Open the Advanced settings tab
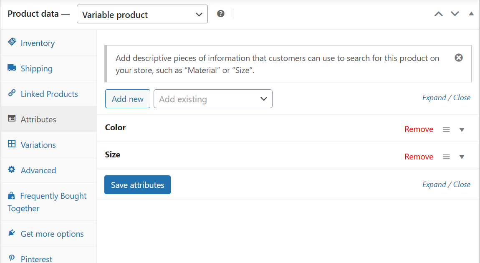480x263 pixels. coord(38,170)
